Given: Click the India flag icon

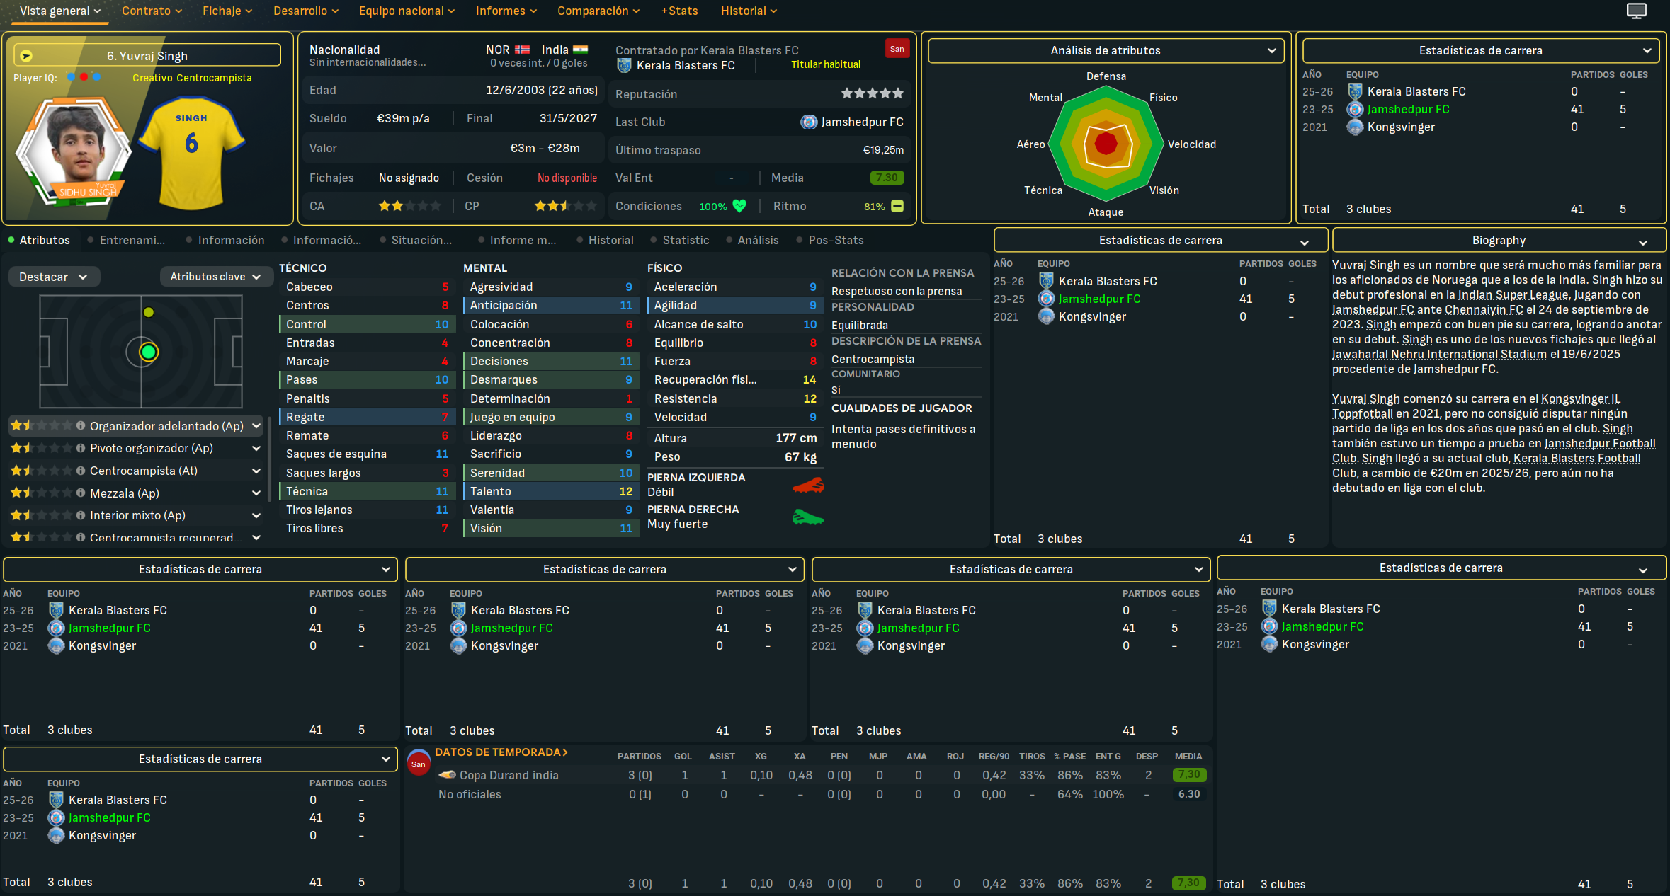Looking at the screenshot, I should (x=581, y=50).
